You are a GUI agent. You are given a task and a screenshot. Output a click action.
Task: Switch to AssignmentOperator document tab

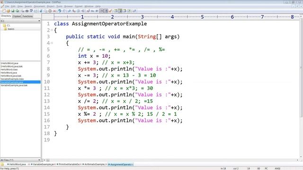coord(121,164)
